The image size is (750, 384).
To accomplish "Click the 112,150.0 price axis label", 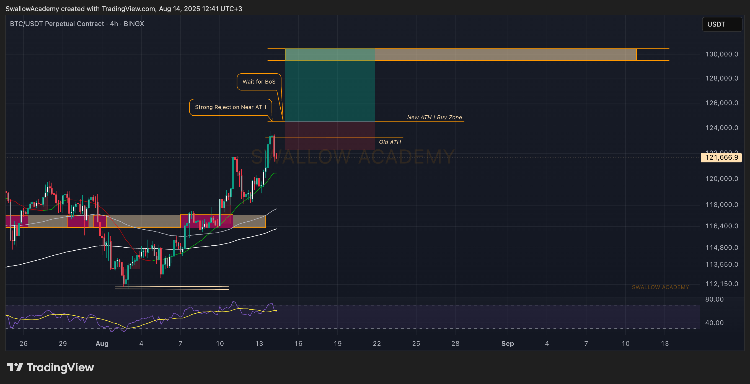I will coord(721,284).
